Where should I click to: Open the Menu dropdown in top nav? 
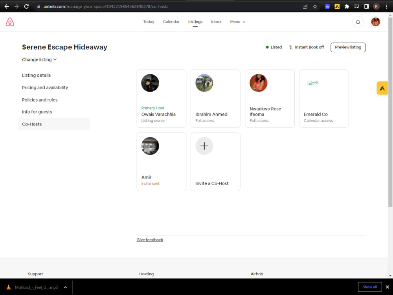pos(238,22)
